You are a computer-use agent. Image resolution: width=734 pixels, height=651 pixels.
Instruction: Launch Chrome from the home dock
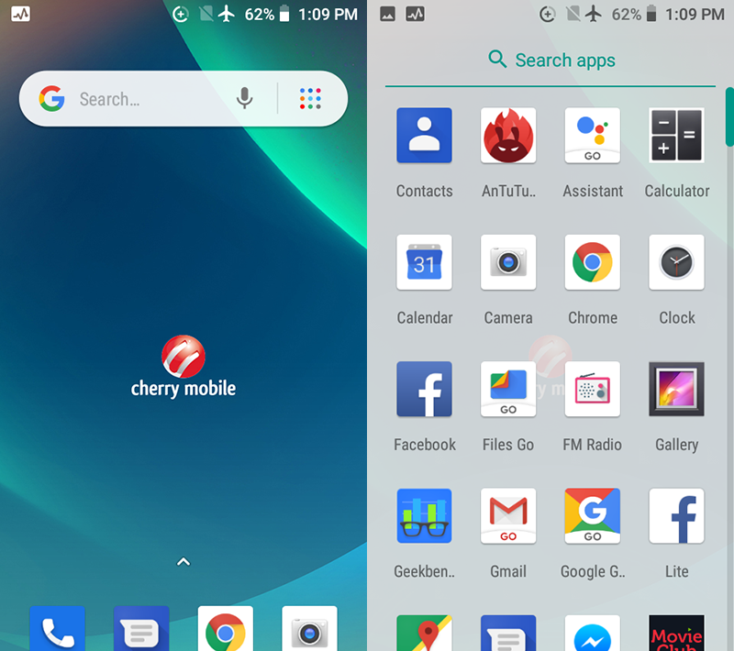click(226, 629)
